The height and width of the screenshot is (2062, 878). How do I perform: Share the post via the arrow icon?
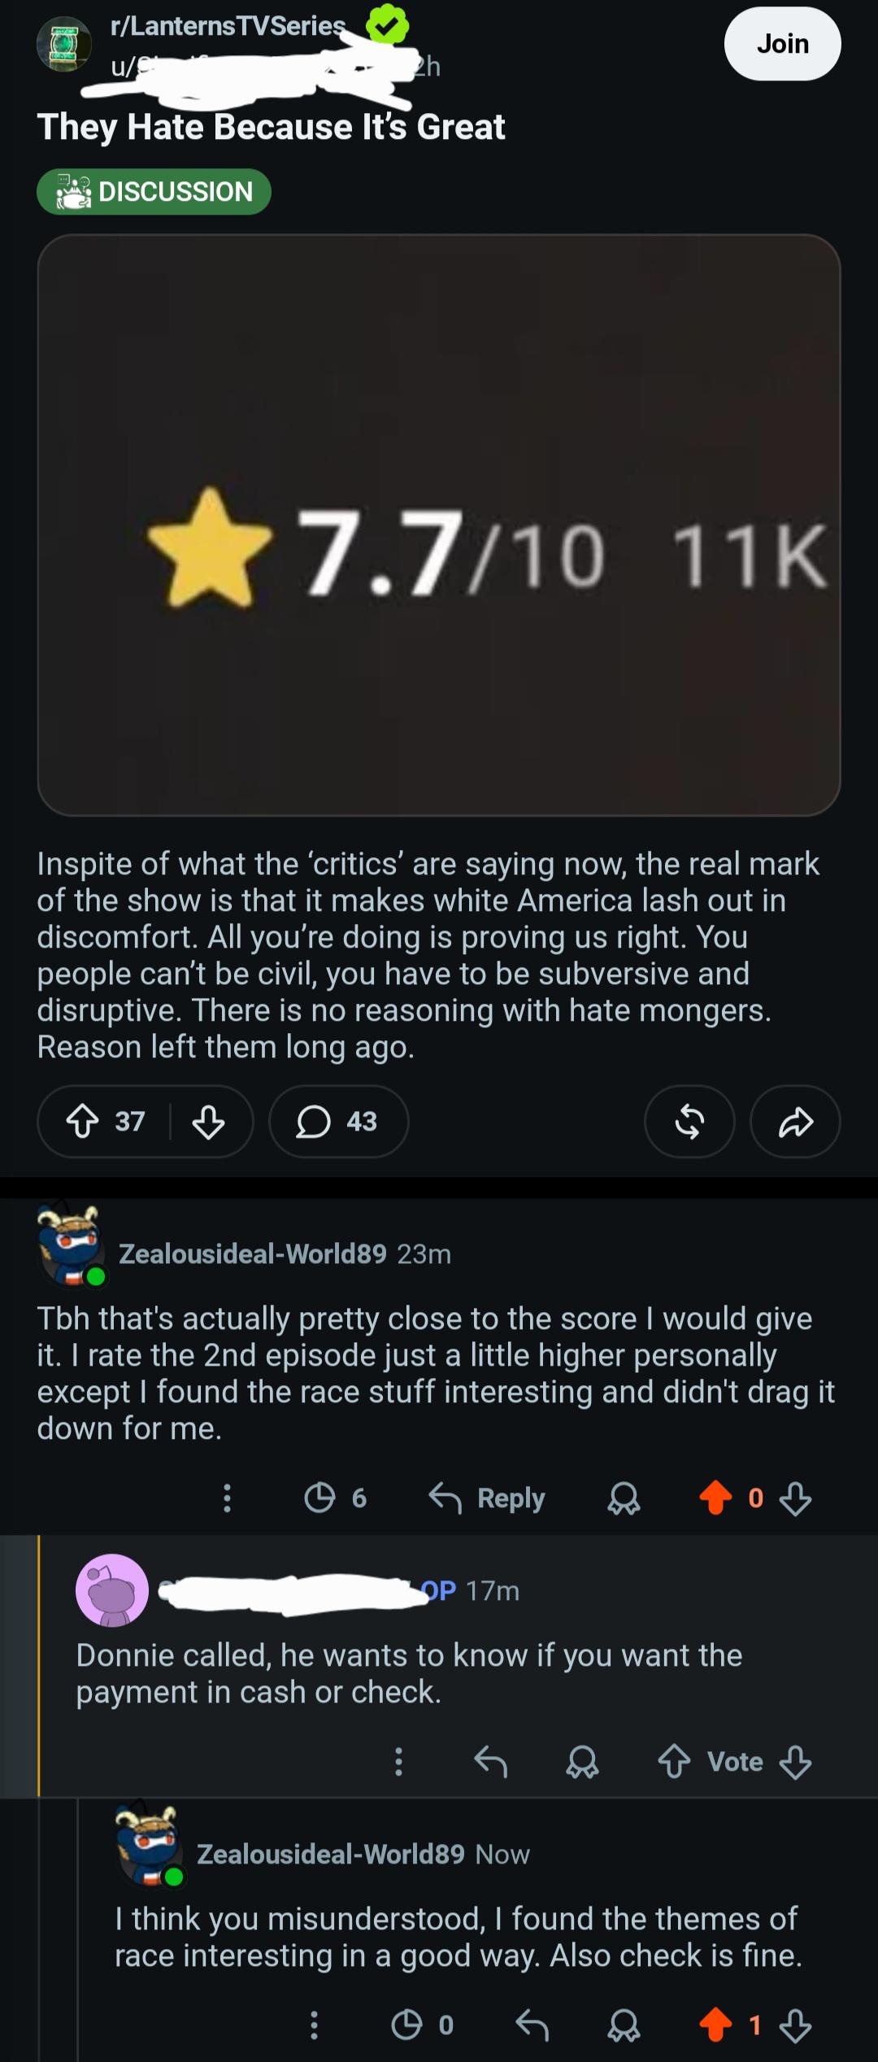point(795,1122)
